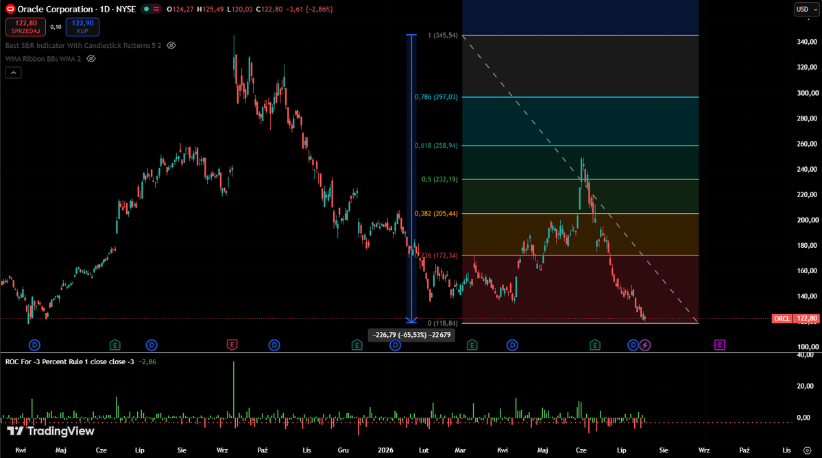The width and height of the screenshot is (822, 458).
Task: Select the orange 0,382 Fibonacci line
Action: [x=580, y=214]
